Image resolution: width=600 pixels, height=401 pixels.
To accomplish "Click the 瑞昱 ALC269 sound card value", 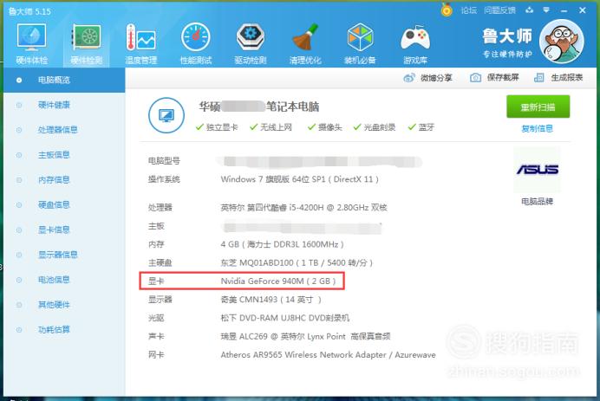I will coord(305,336).
